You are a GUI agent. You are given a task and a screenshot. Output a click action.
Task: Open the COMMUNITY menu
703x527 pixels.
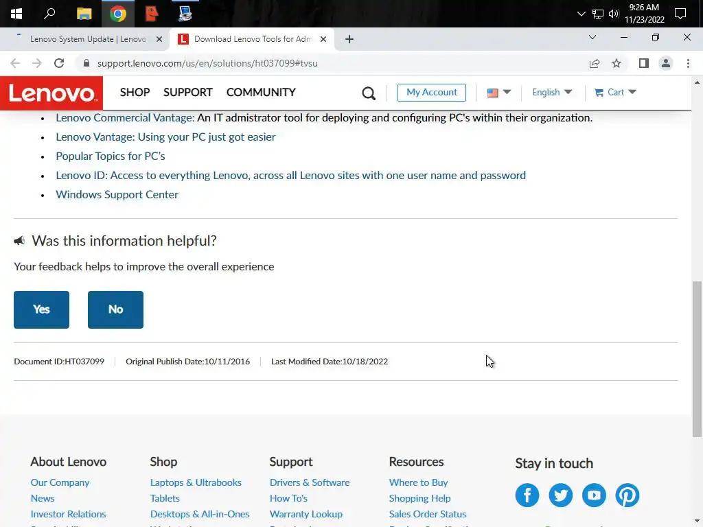pos(261,93)
